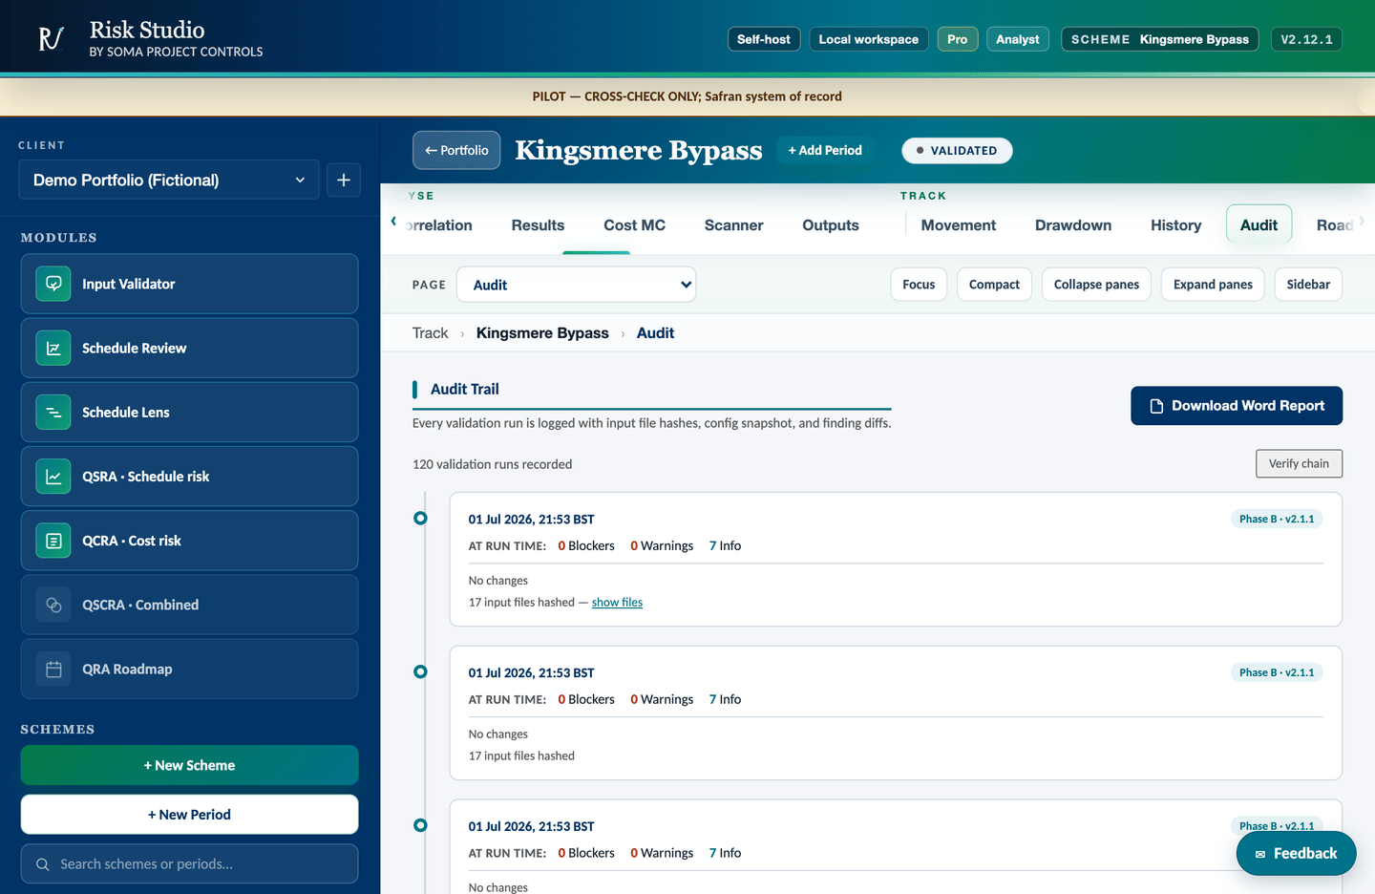
Task: Click Collapse panes
Action: pyautogui.click(x=1096, y=285)
